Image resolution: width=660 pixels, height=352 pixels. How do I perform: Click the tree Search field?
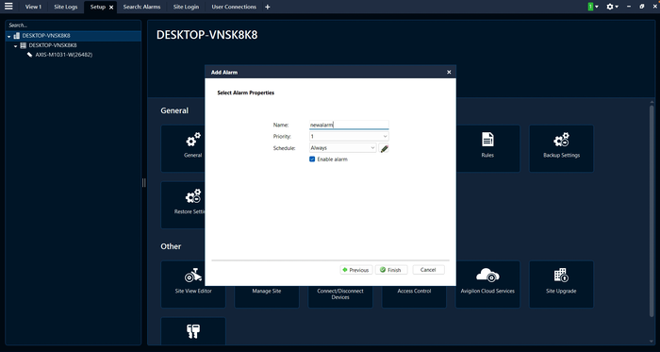pos(74,25)
